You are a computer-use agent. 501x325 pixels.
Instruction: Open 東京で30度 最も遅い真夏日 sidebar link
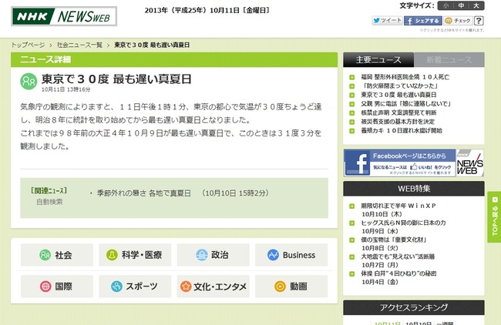(x=398, y=95)
